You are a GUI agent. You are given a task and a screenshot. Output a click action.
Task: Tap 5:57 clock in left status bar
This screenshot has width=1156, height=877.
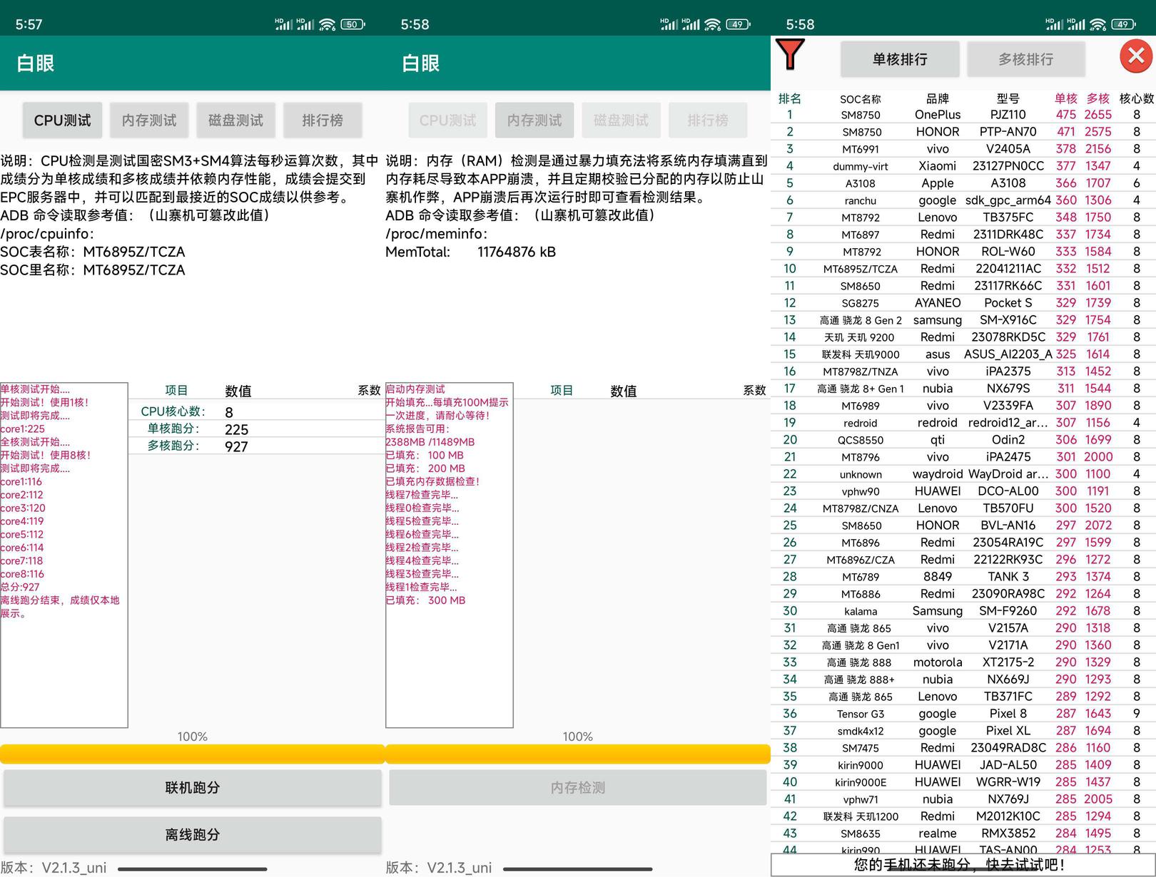29,24
